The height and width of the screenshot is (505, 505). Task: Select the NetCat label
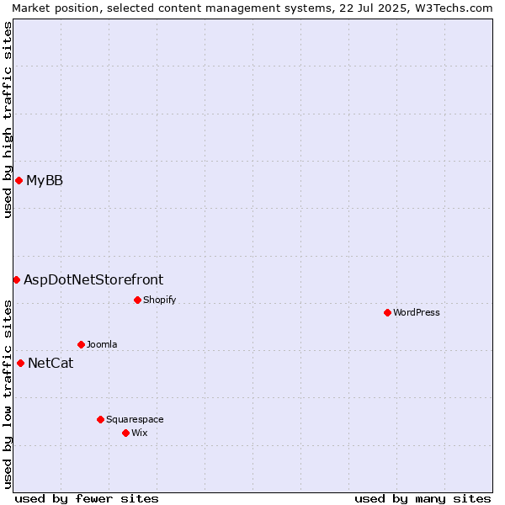click(50, 363)
